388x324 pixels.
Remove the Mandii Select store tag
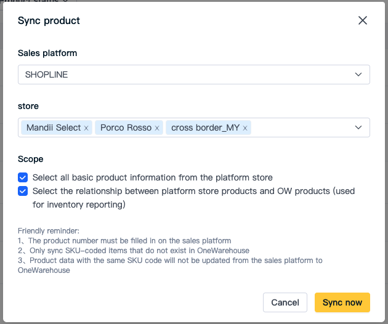click(86, 128)
